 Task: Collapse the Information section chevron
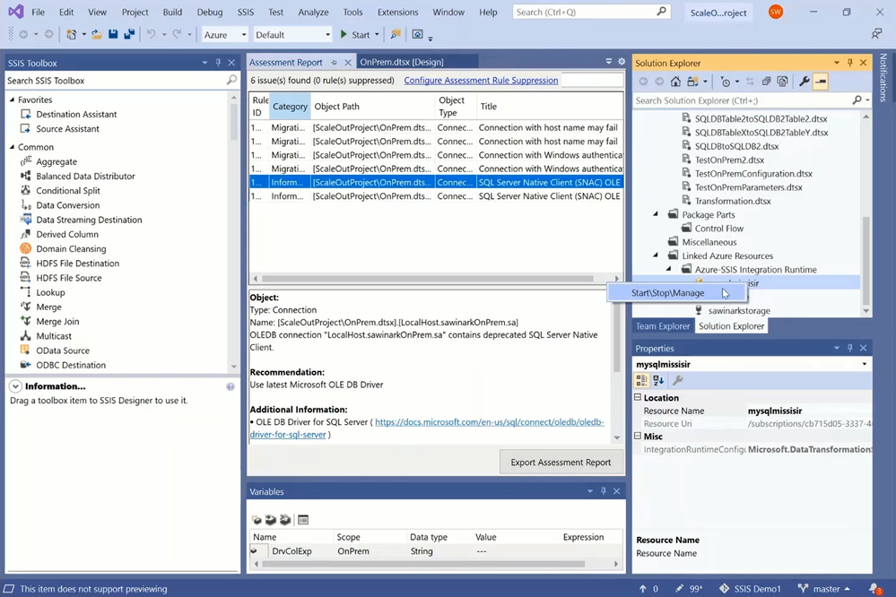15,386
